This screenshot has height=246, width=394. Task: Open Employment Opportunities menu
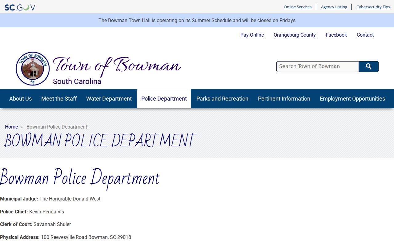(x=352, y=99)
